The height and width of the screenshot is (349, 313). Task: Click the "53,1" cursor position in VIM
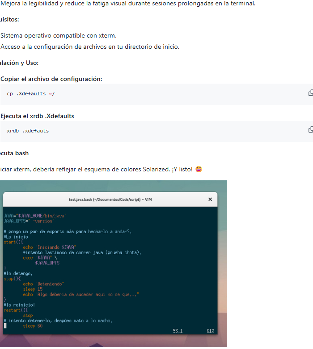pyautogui.click(x=178, y=331)
